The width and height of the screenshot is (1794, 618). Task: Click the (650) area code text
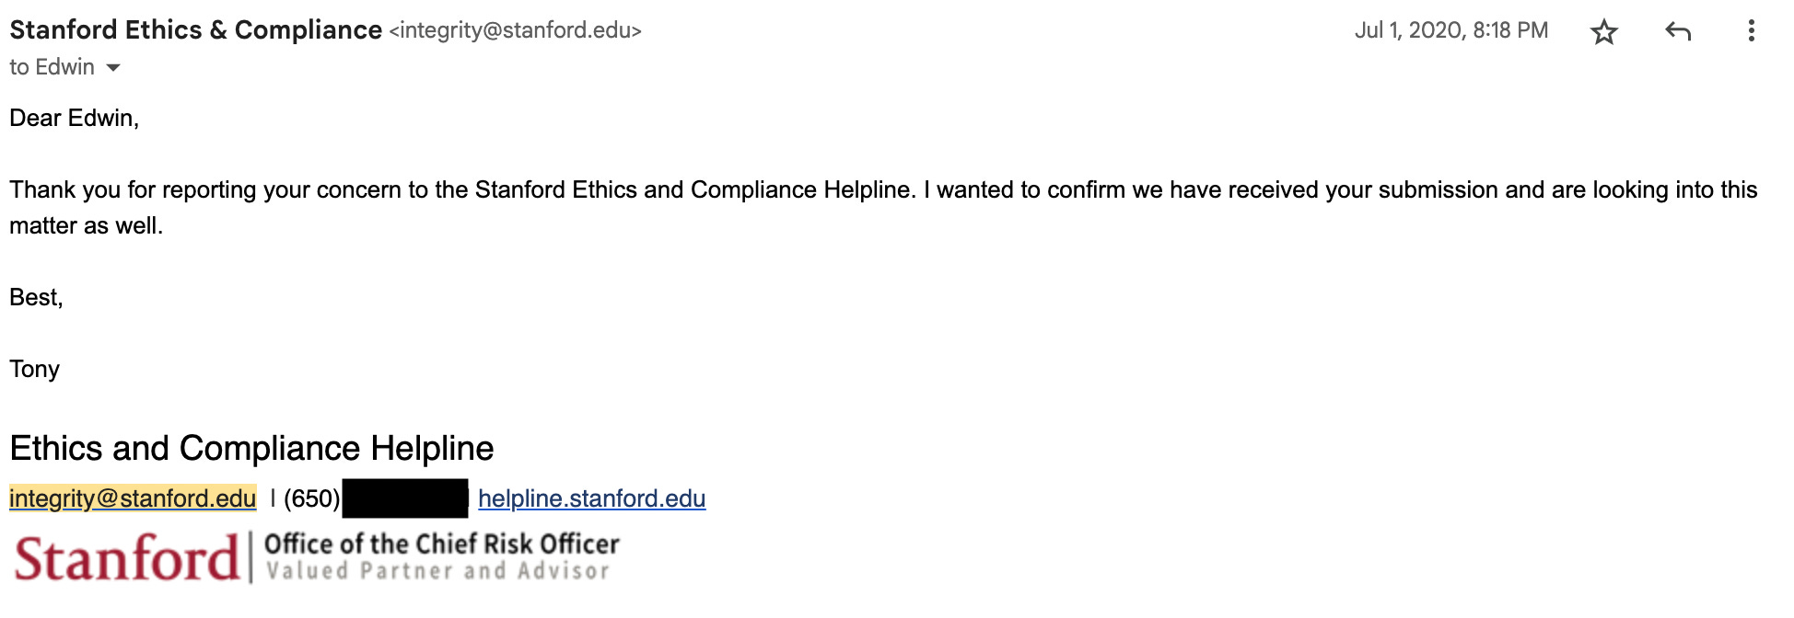click(311, 498)
